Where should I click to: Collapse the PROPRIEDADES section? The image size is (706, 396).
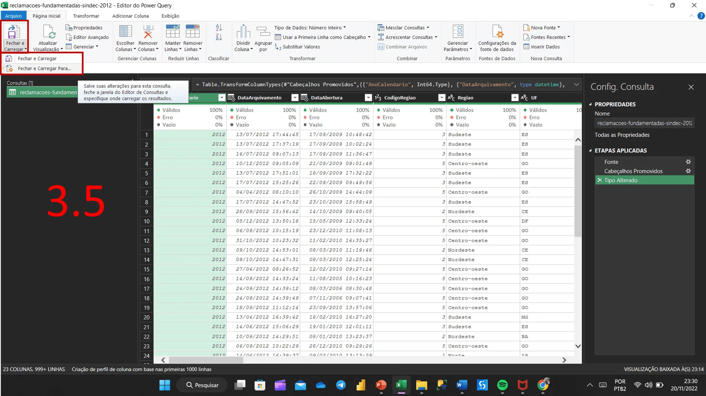(x=590, y=105)
